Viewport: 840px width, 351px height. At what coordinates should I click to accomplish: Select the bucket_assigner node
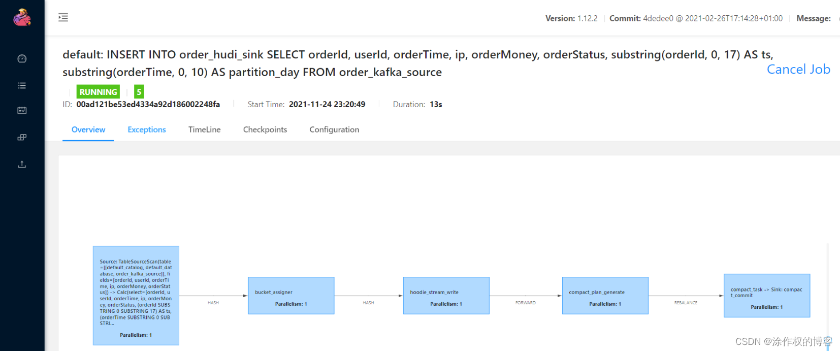click(291, 296)
